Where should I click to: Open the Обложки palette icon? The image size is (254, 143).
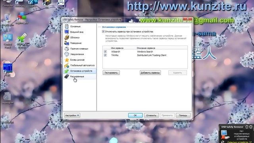coord(67,37)
